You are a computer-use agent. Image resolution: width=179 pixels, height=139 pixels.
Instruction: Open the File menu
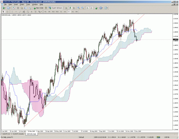pyautogui.click(x=5, y=5)
